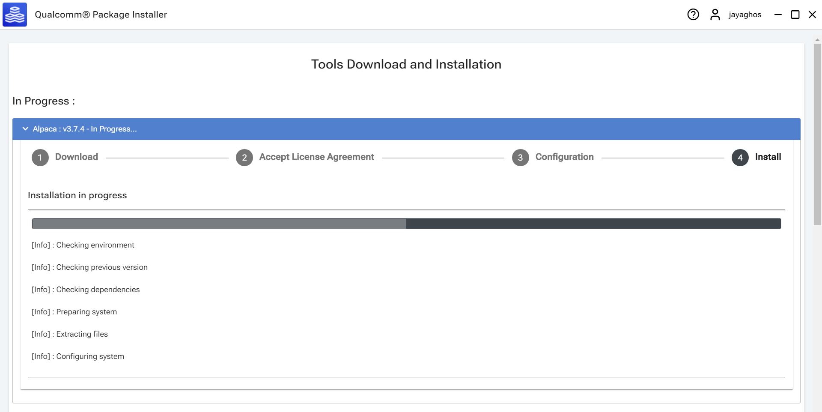Click the step 1 number circle
The image size is (822, 412).
40,158
